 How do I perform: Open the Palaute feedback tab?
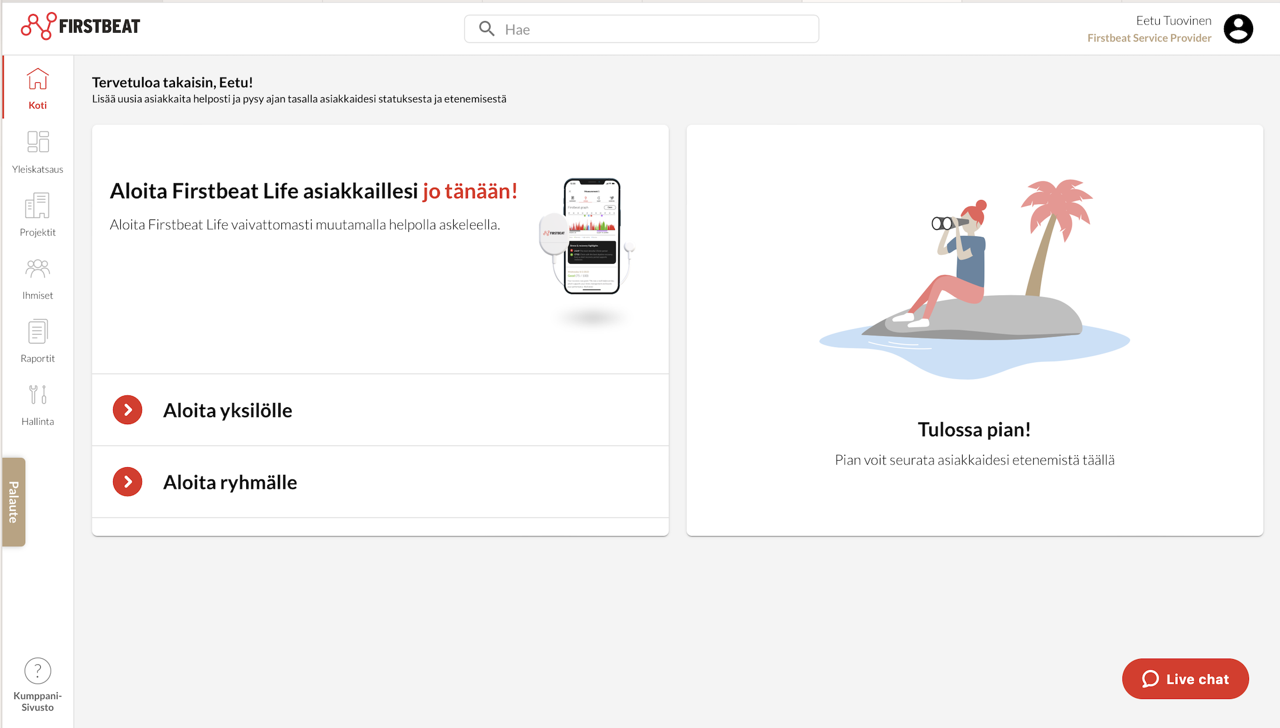[x=13, y=502]
